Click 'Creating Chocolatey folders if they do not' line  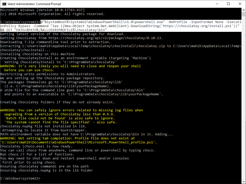tap(58, 102)
